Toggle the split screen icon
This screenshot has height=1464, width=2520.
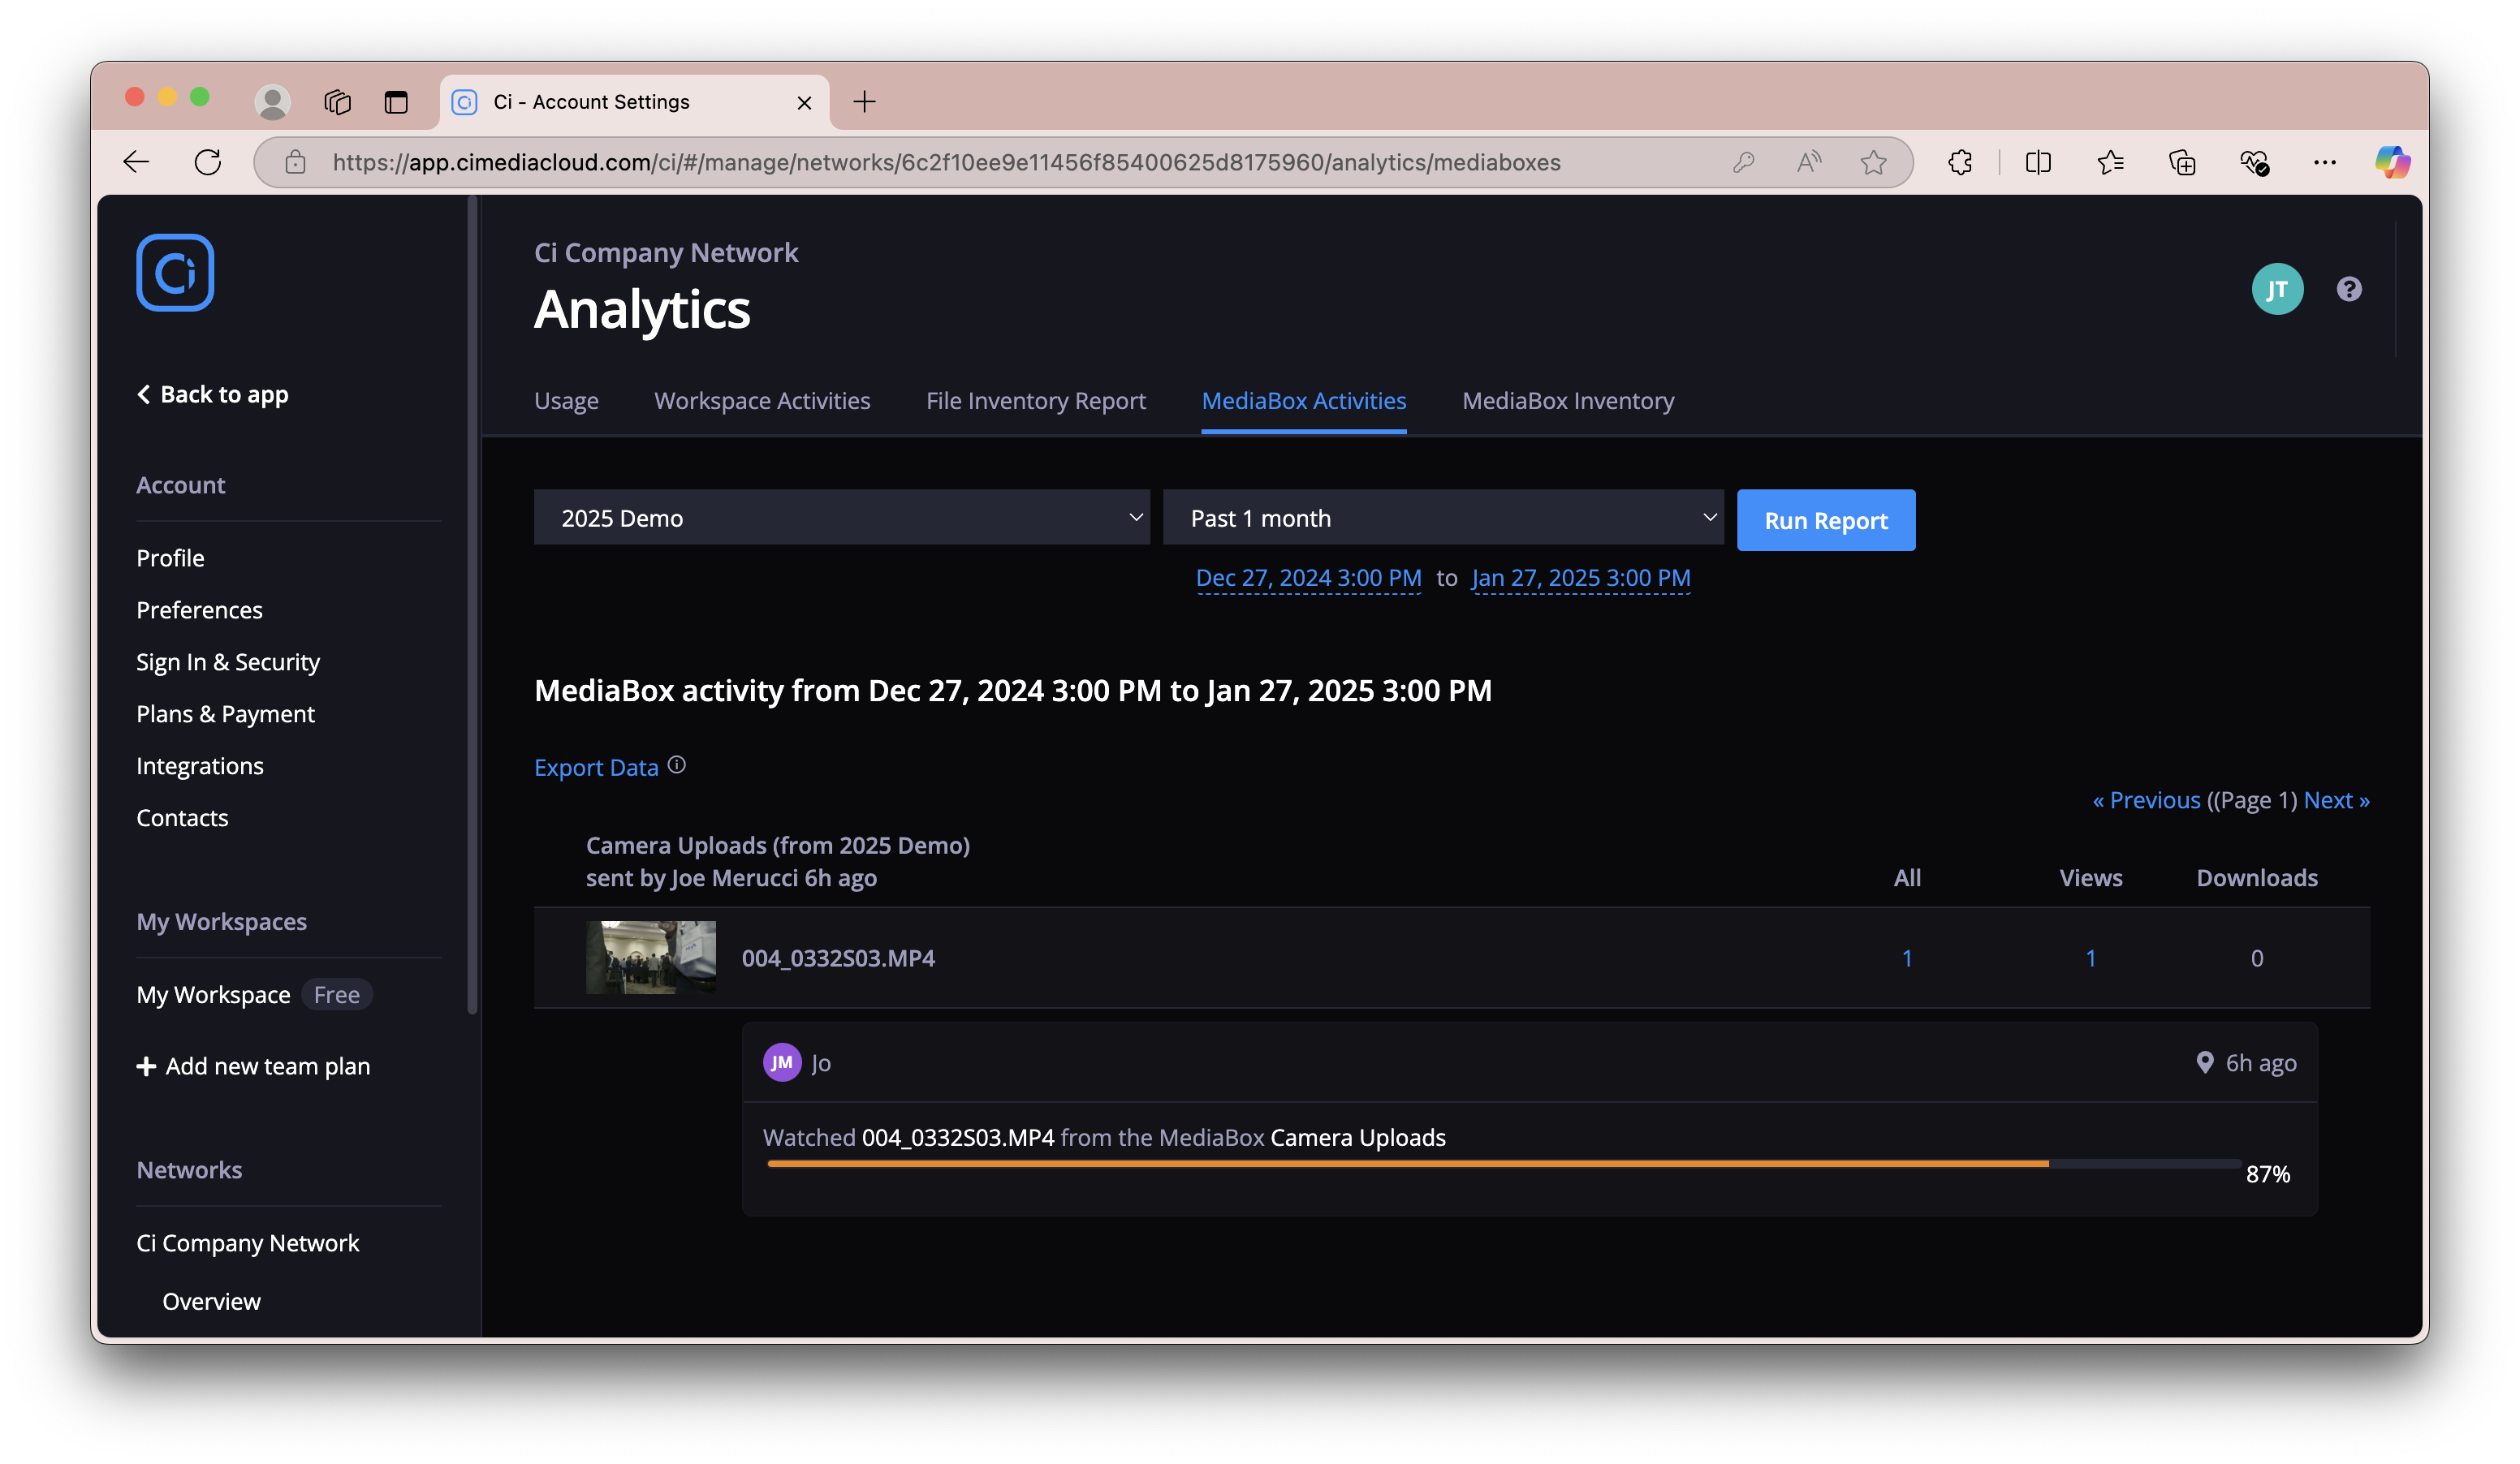[x=2038, y=161]
